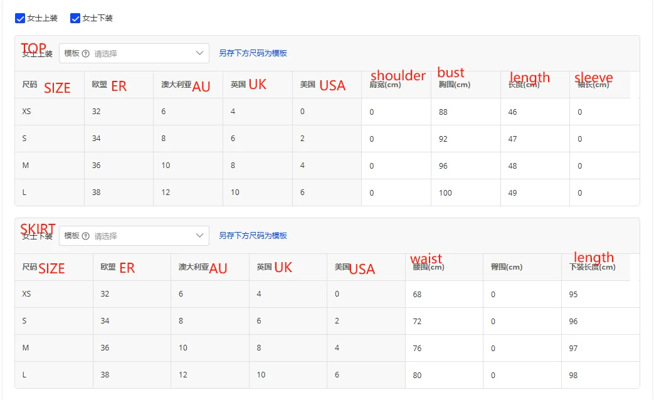Image resolution: width=654 pixels, height=400 pixels.
Task: Edit S shoulder width field in top table
Action: click(396, 139)
